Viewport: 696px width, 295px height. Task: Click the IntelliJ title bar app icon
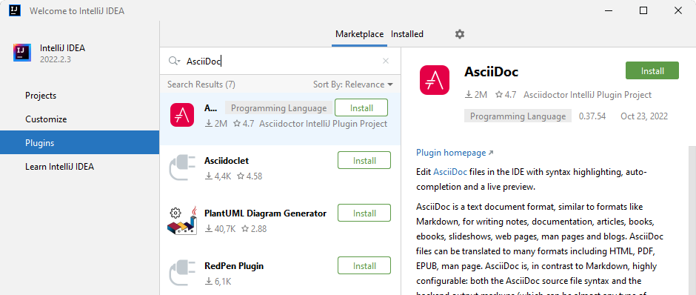(x=15, y=10)
